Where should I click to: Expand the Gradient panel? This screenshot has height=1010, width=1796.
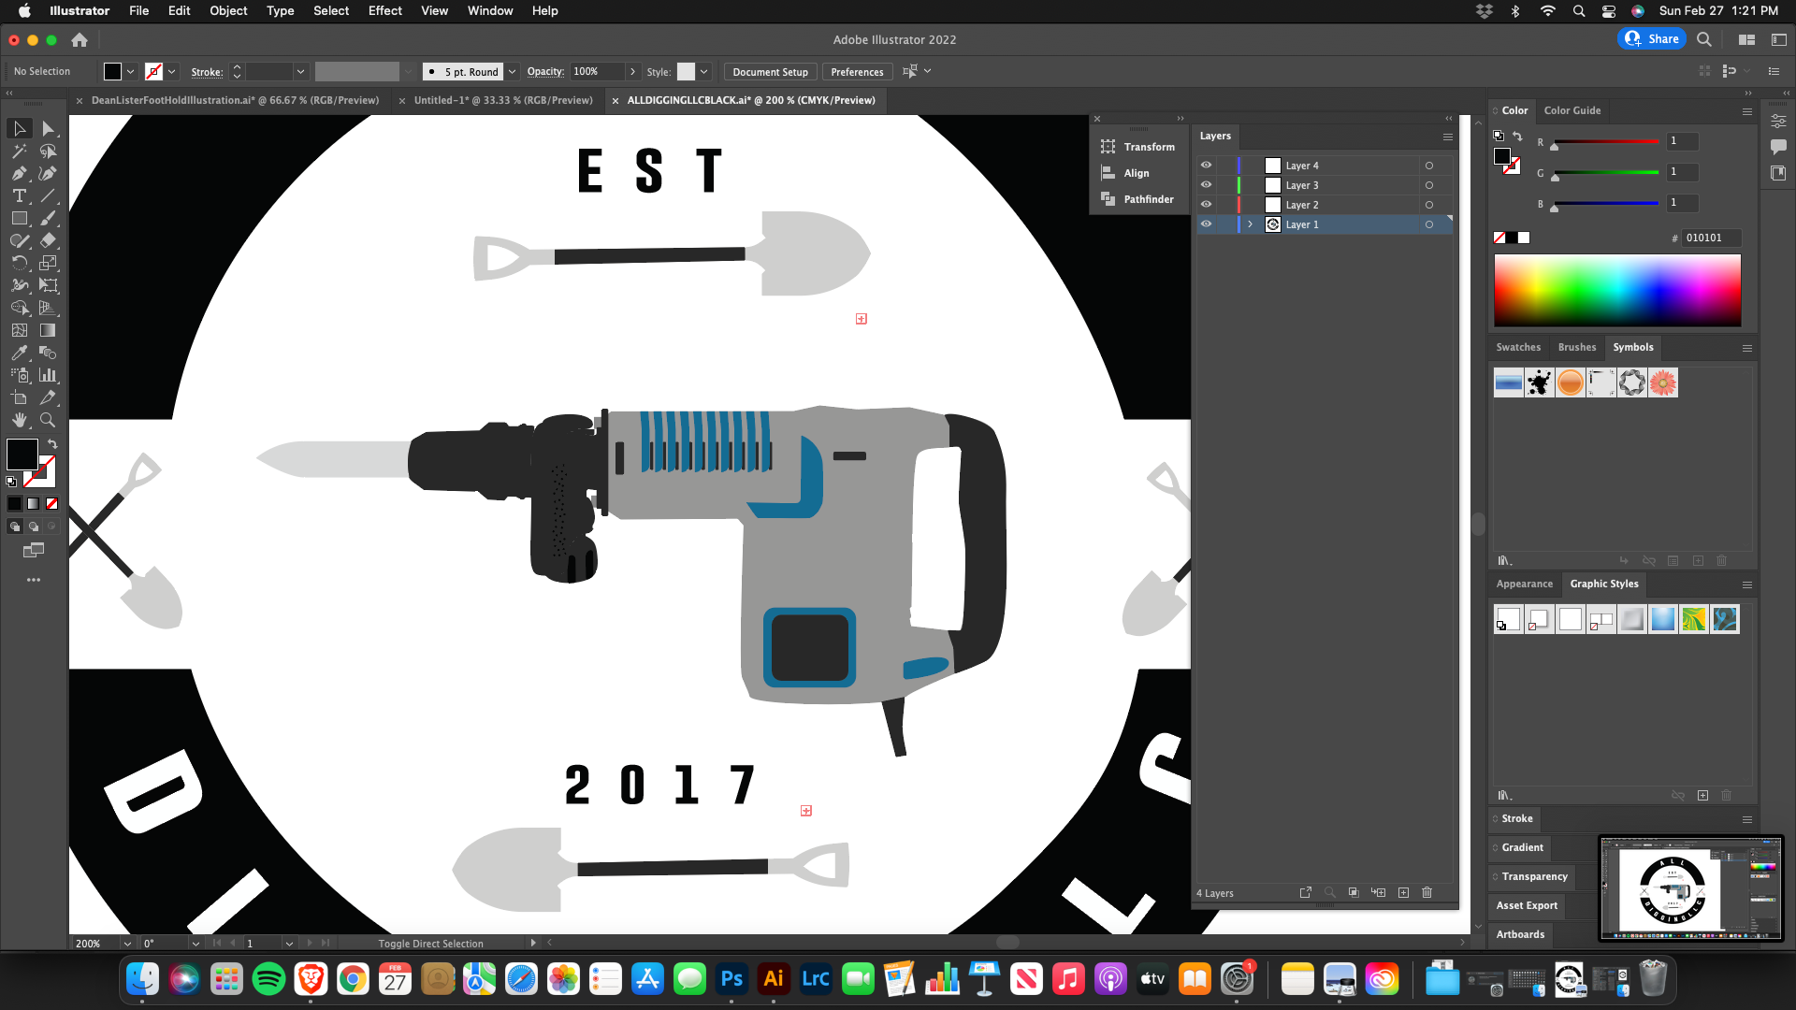(x=1522, y=848)
